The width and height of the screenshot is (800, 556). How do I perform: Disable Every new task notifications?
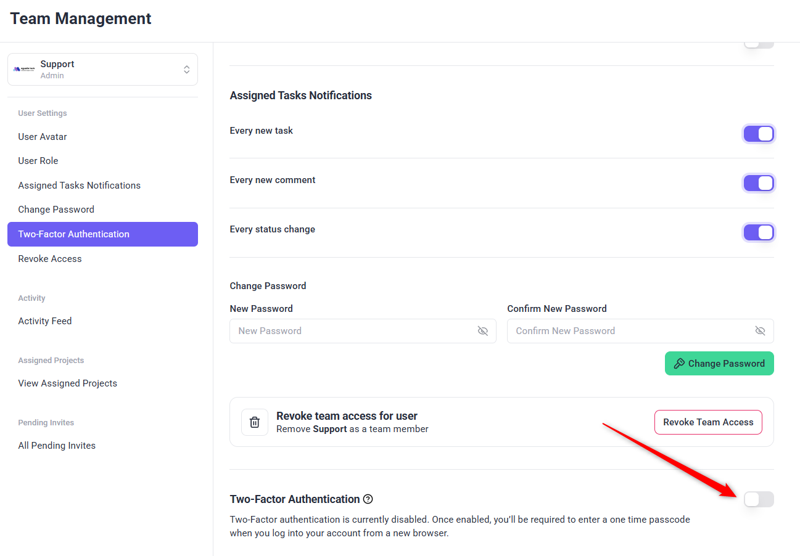click(758, 134)
